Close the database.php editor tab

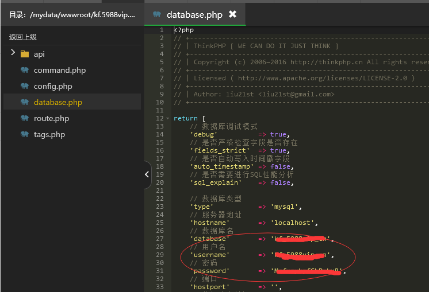[x=232, y=14]
